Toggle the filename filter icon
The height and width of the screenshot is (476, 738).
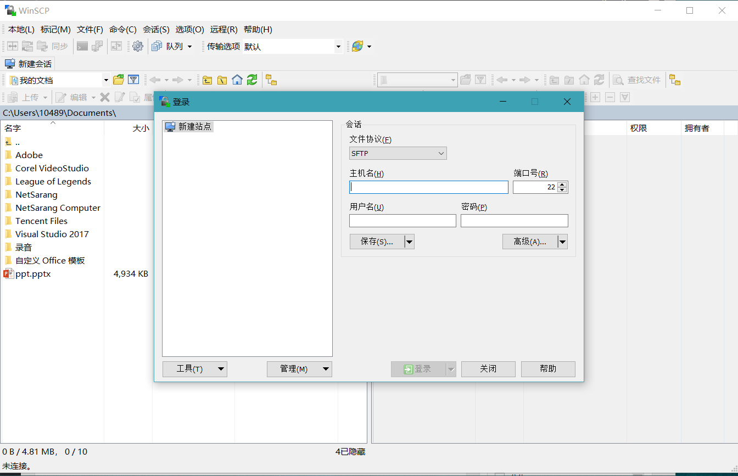[133, 80]
